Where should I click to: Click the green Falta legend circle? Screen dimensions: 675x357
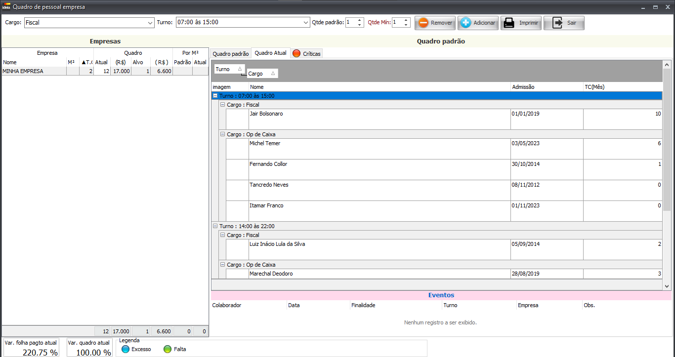(x=168, y=349)
